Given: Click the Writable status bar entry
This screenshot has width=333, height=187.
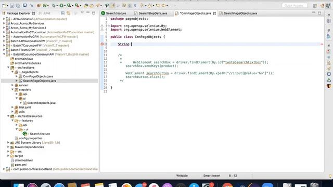Looking at the screenshot, I should point(182,176).
